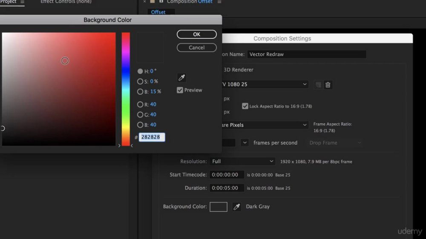The width and height of the screenshot is (426, 239).
Task: Click the save preset icon beside trash
Action: (318, 85)
